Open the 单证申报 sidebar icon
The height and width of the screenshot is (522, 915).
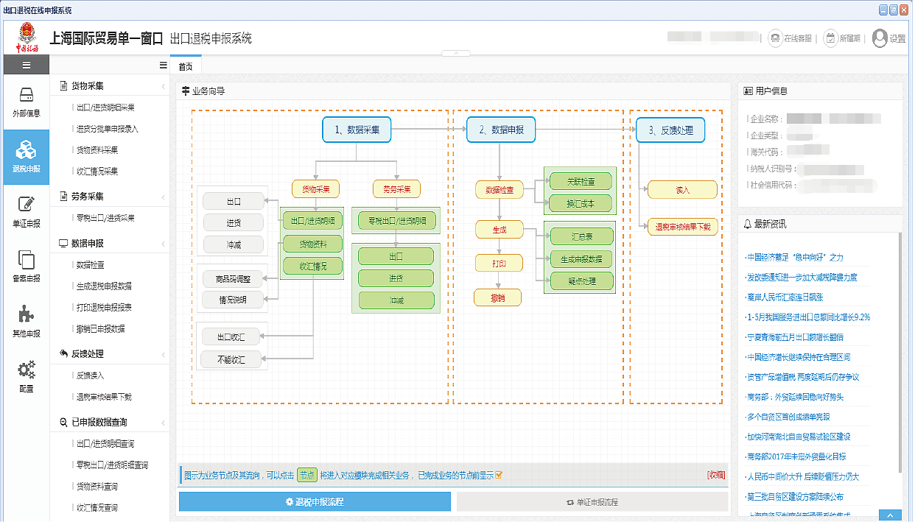point(26,211)
